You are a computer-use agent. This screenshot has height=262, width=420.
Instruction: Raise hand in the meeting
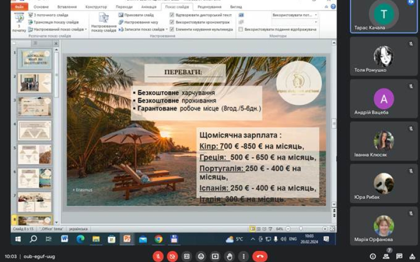[229, 256]
